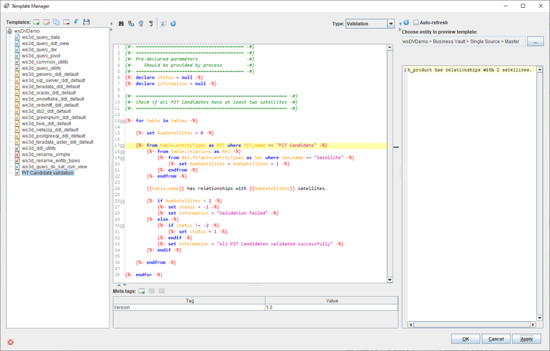Click the Version meta tag value cell

(331, 308)
